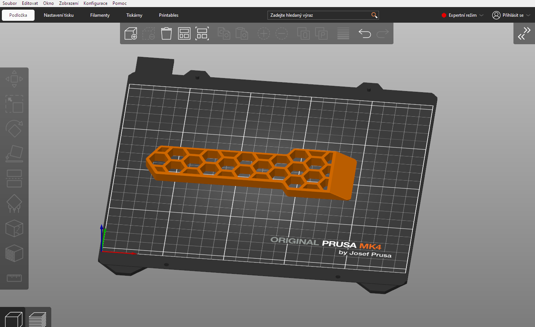Redo the last undone action

coord(383,33)
